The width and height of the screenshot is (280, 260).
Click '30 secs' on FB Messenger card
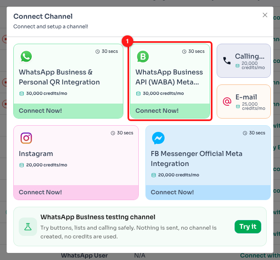[x=257, y=133]
